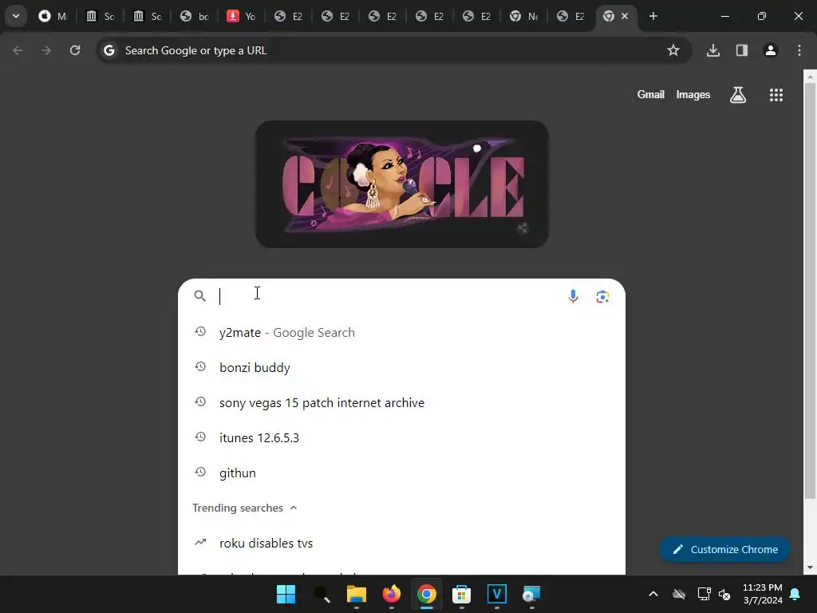This screenshot has height=613, width=817.
Task: Click the Google Doodle image
Action: tap(402, 184)
